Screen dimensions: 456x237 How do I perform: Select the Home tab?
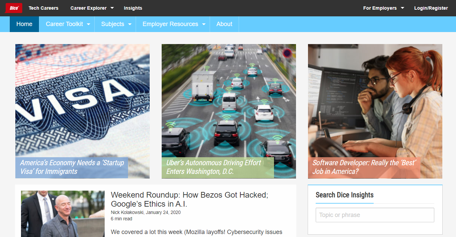[24, 24]
